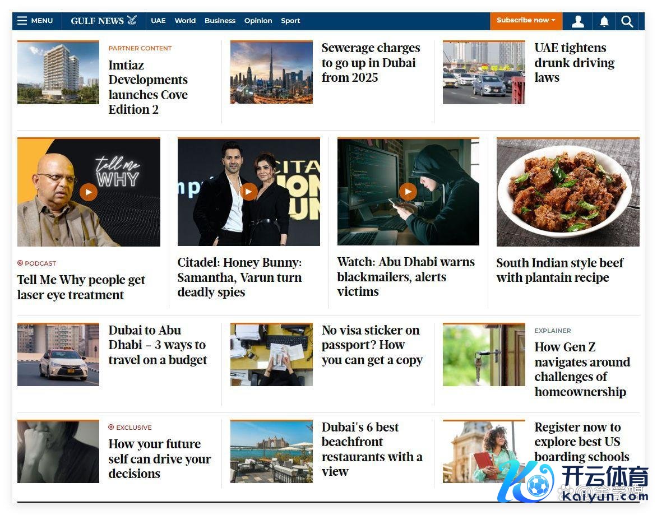Screen dimensions: 657x515
Task: Go to the World section
Action: [x=185, y=21]
